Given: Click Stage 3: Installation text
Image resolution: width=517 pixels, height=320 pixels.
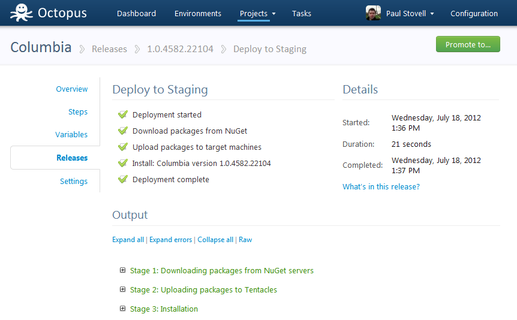Looking at the screenshot, I should click(x=164, y=309).
